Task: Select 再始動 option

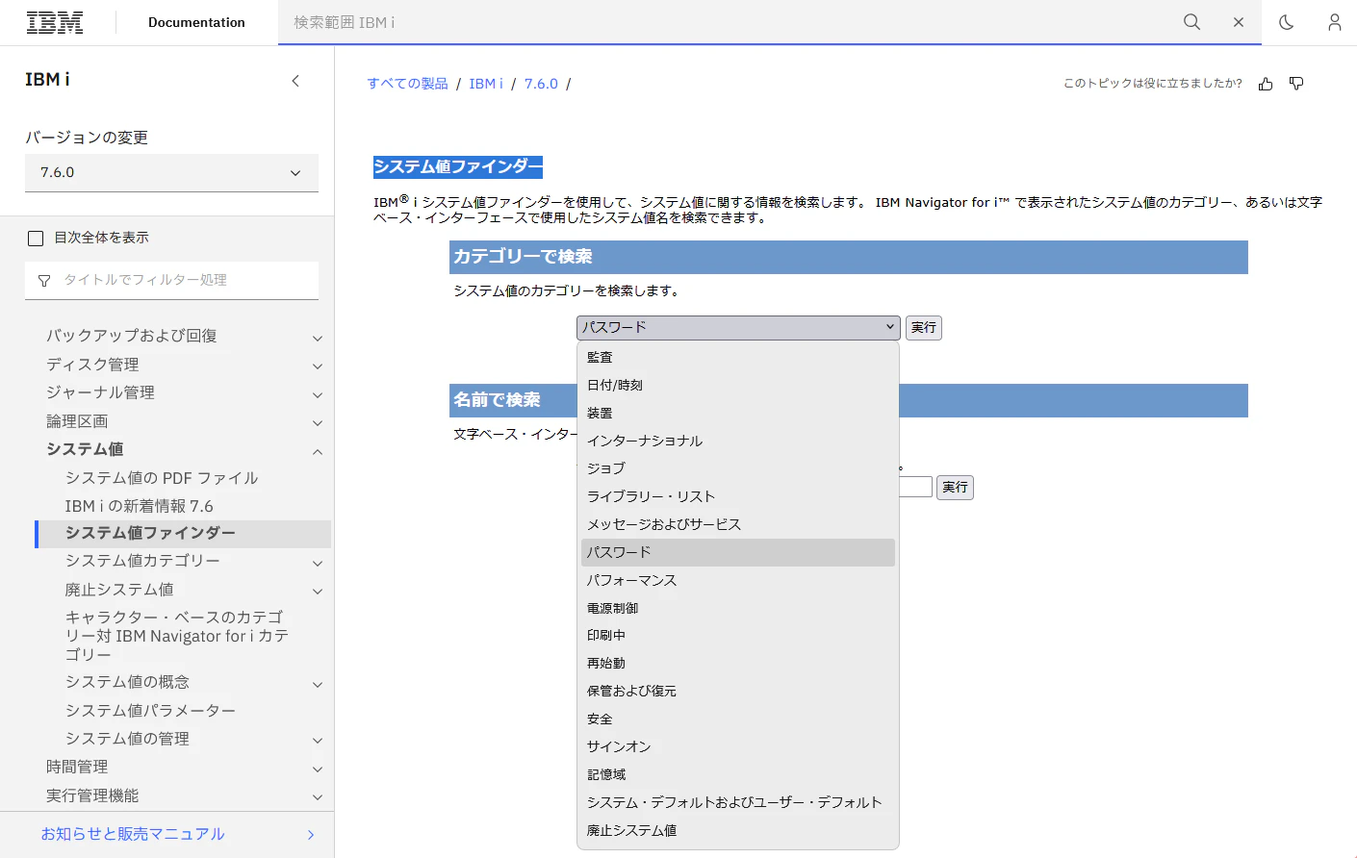Action: 738,664
